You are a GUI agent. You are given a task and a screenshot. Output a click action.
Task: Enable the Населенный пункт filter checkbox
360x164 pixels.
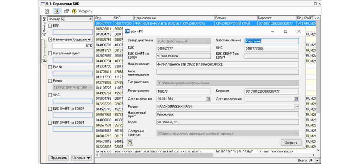[50, 53]
